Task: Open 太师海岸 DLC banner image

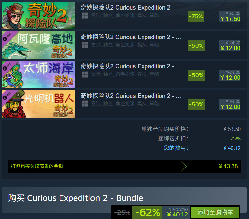Action: click(x=38, y=74)
